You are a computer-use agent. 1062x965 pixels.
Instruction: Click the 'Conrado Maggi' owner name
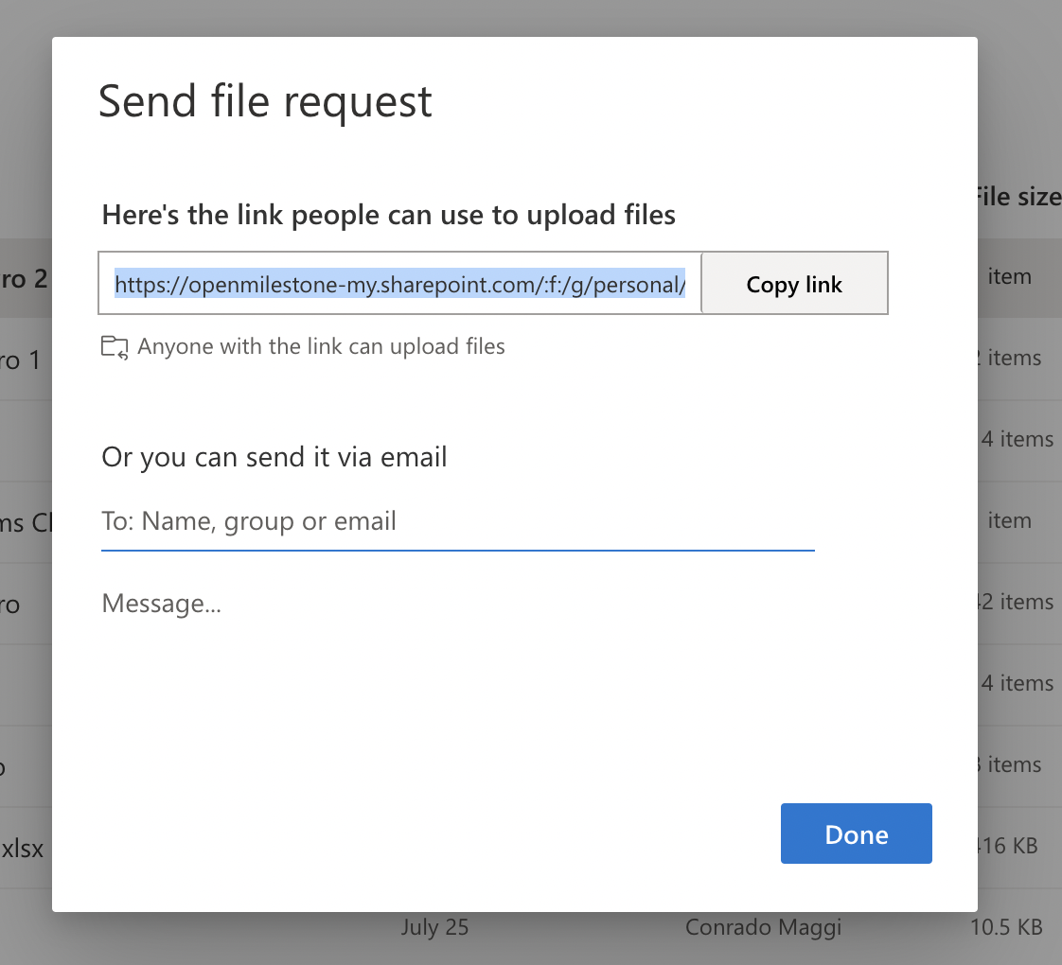pyautogui.click(x=763, y=927)
